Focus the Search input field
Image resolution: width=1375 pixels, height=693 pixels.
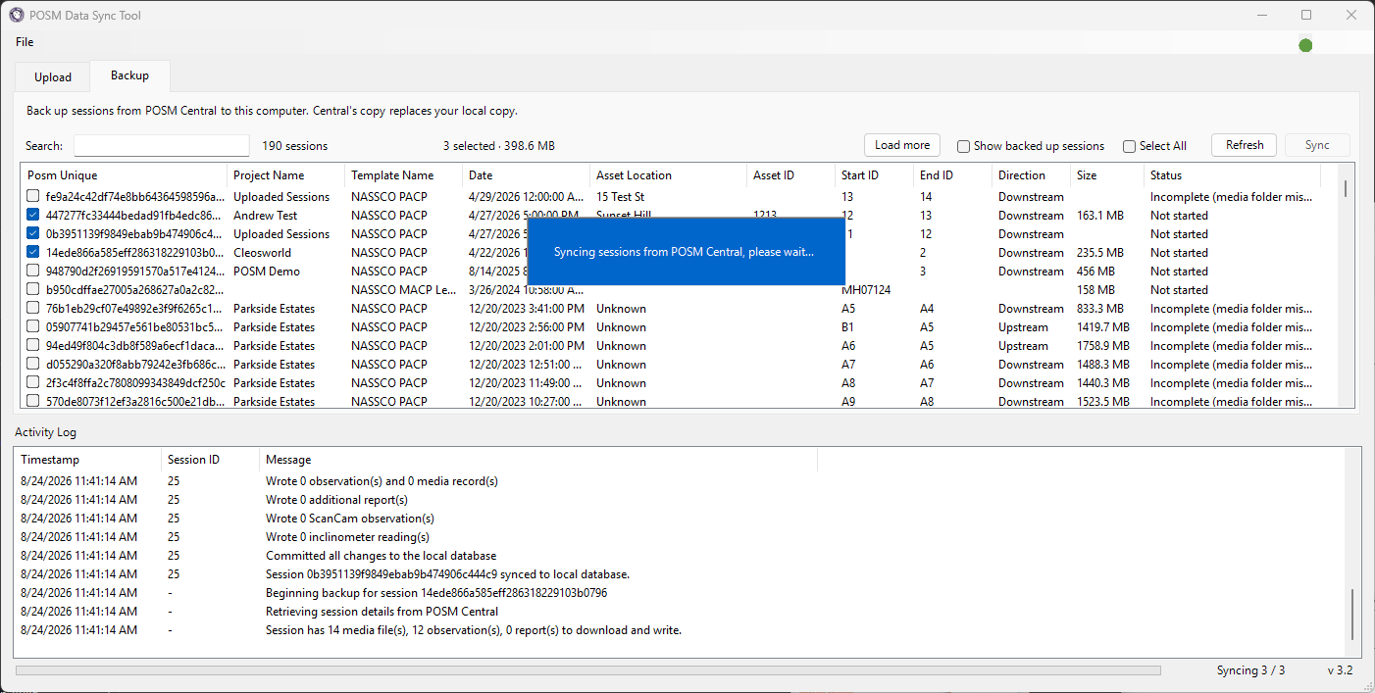(x=162, y=145)
